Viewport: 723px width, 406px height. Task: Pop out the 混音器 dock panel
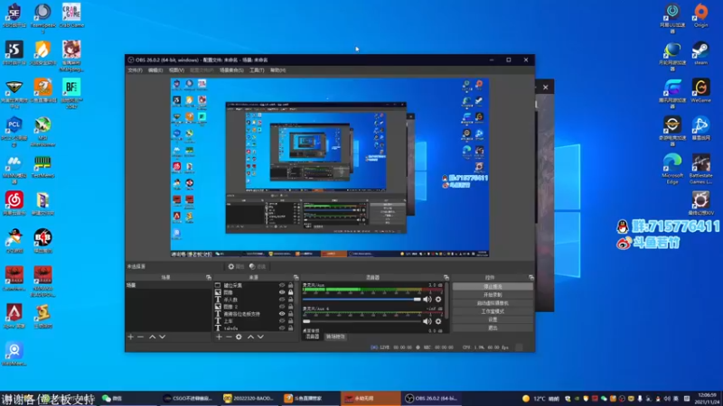tap(446, 278)
